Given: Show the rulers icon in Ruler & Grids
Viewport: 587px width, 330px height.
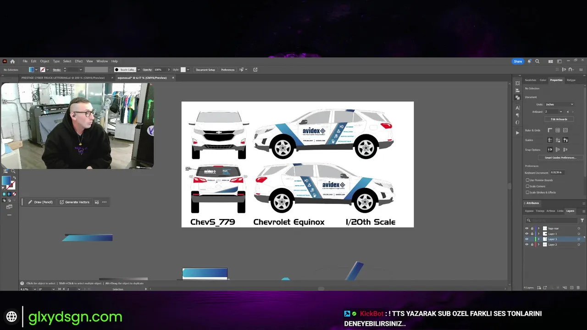Looking at the screenshot, I should (550, 130).
